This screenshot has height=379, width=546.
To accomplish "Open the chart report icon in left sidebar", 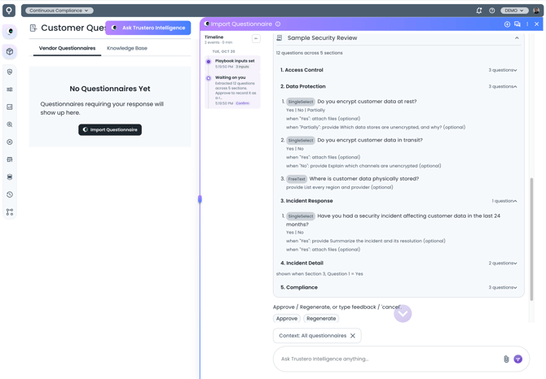I will click(x=10, y=107).
